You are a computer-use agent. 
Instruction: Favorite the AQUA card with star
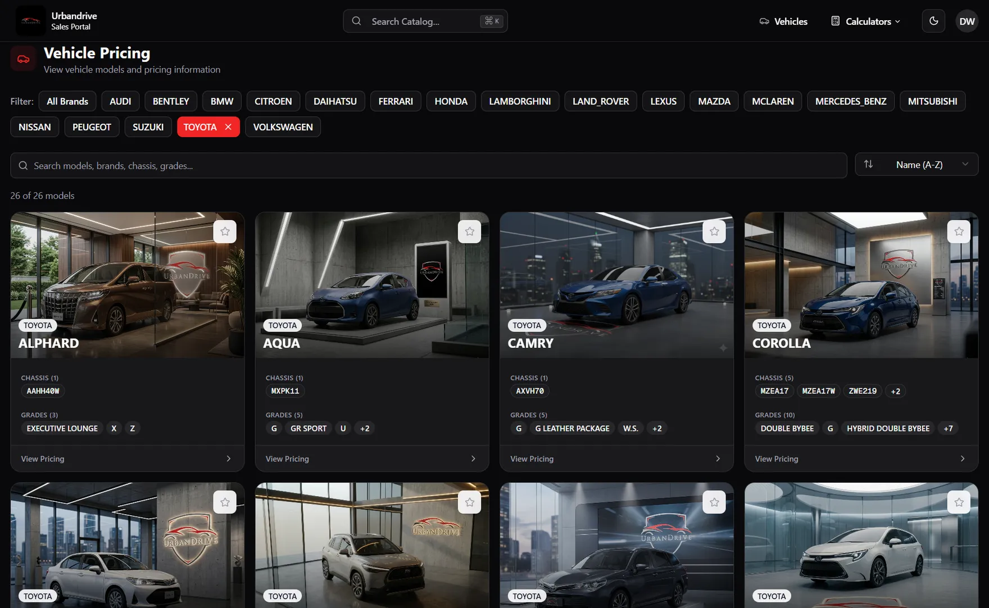point(469,232)
